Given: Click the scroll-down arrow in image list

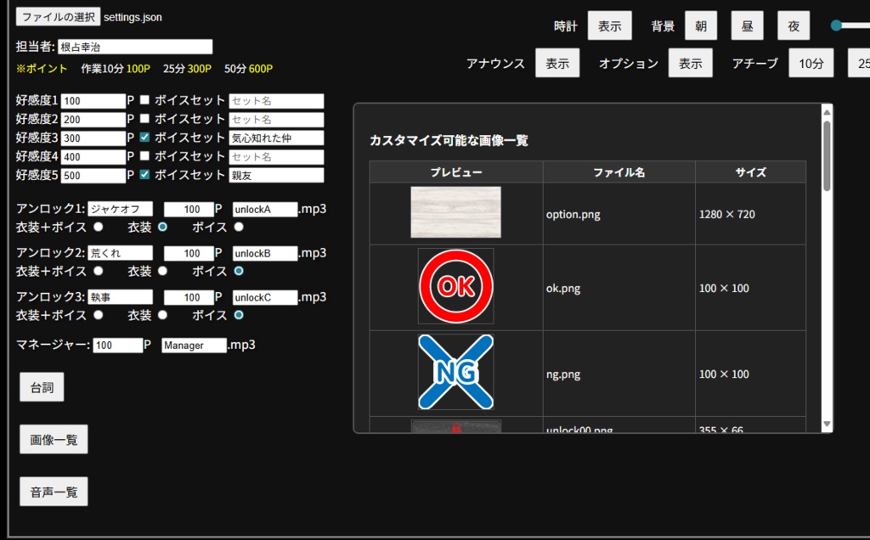Looking at the screenshot, I should click(x=827, y=425).
